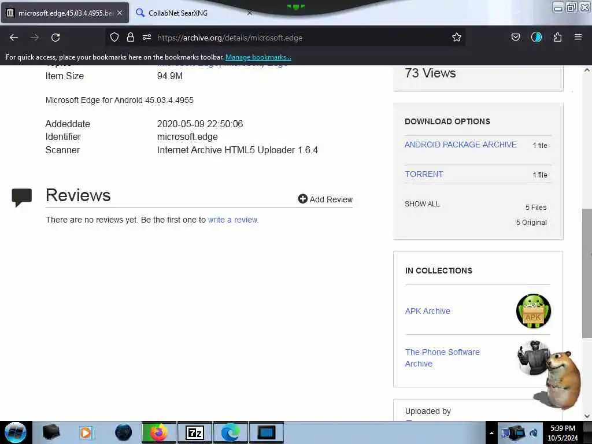Open the black box taskbar icon

tap(51, 432)
